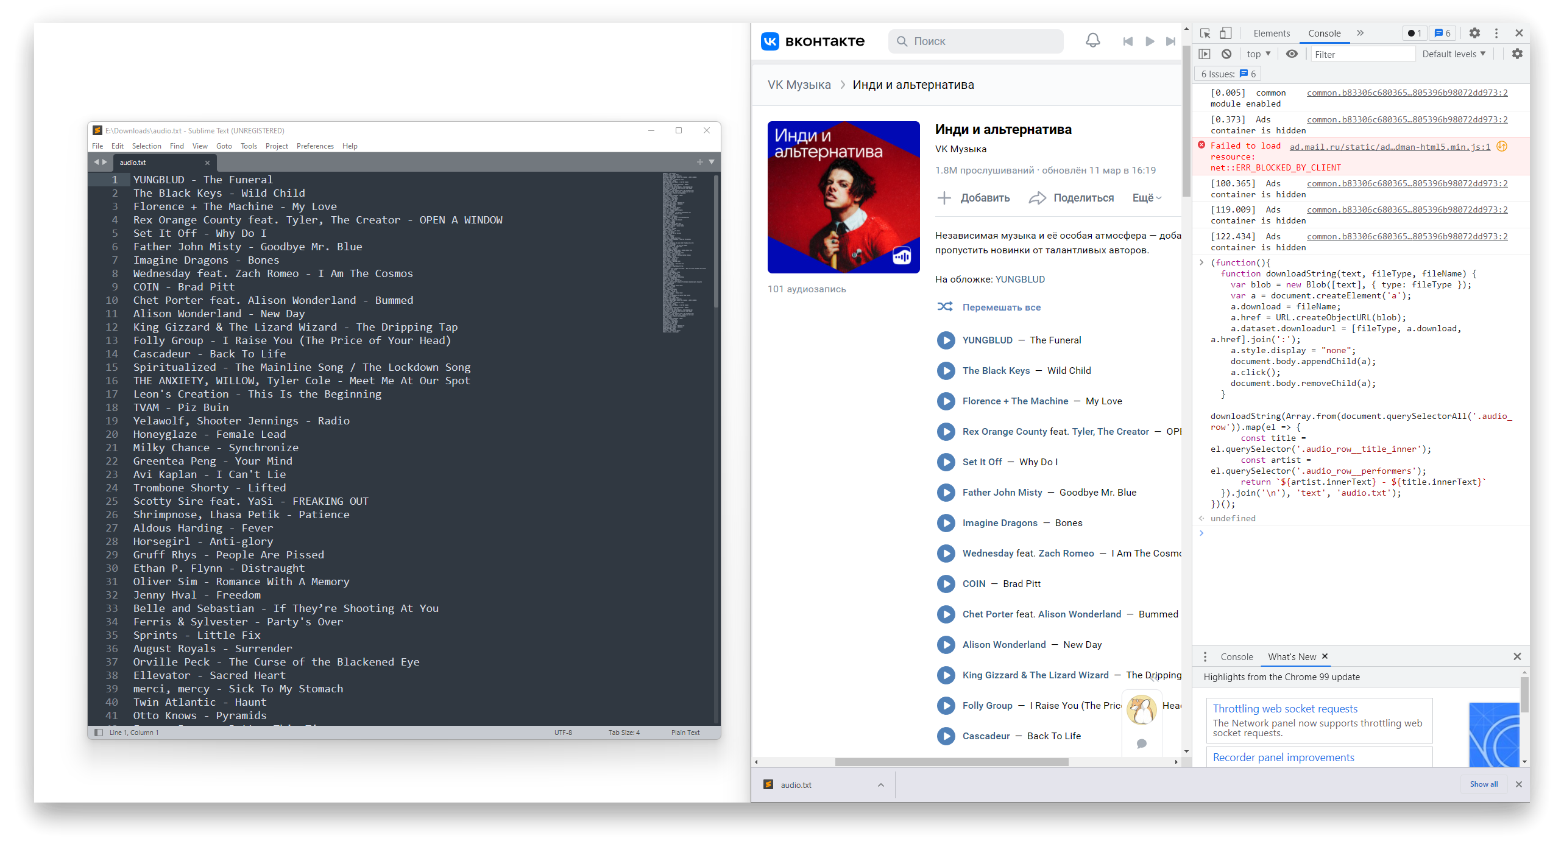The height and width of the screenshot is (847, 1564).
Task: Play Imagine Dragons Bones track
Action: 946,523
